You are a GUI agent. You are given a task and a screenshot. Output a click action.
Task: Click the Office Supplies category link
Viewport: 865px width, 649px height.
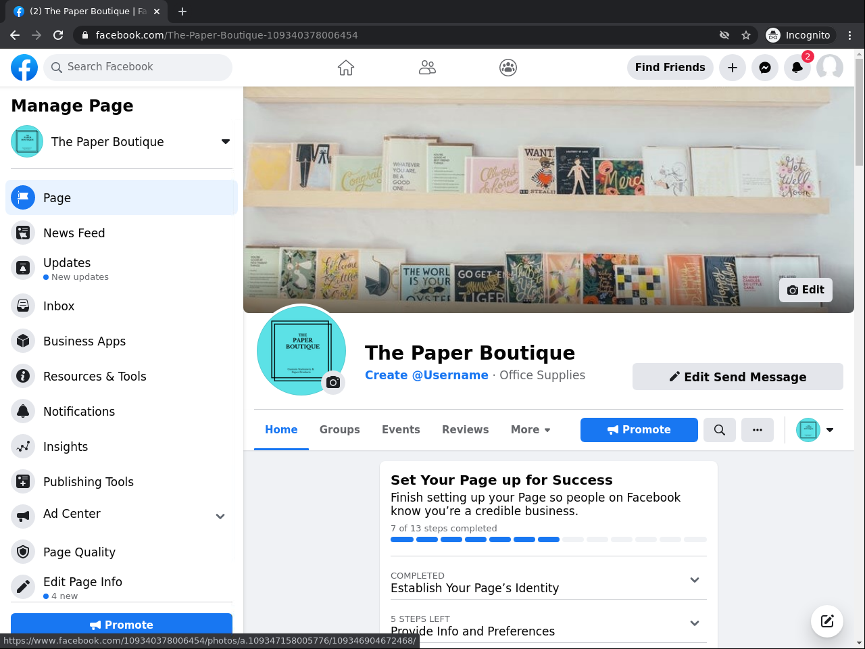[x=543, y=375]
